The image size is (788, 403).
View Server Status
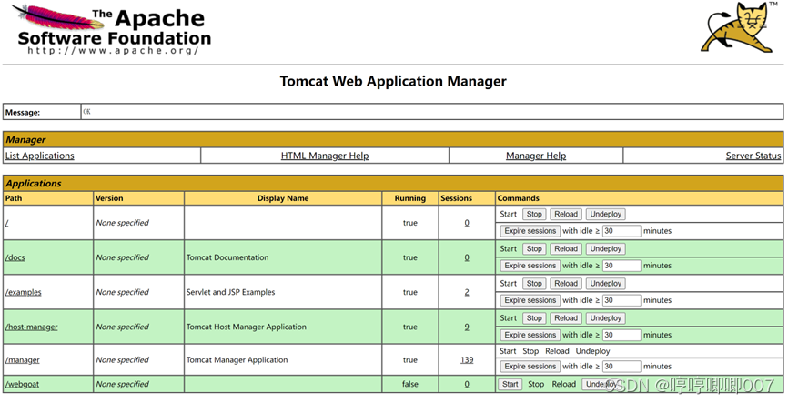click(x=753, y=156)
